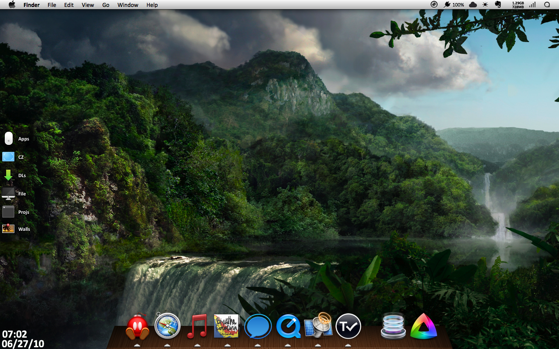Open the Help menu

point(152,5)
